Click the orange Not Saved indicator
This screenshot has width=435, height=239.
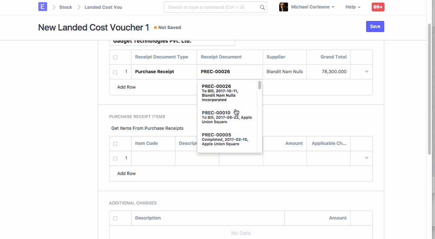167,27
